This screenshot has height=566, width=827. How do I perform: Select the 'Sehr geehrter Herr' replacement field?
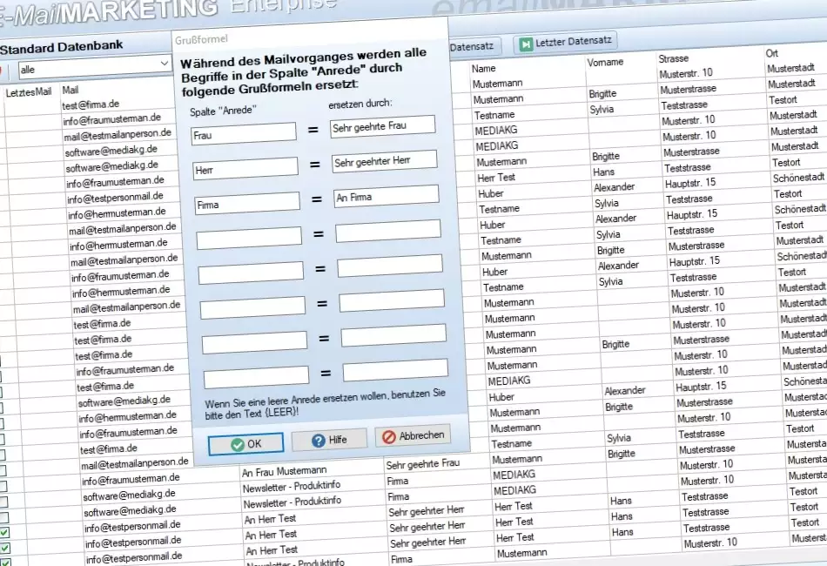[x=385, y=161]
